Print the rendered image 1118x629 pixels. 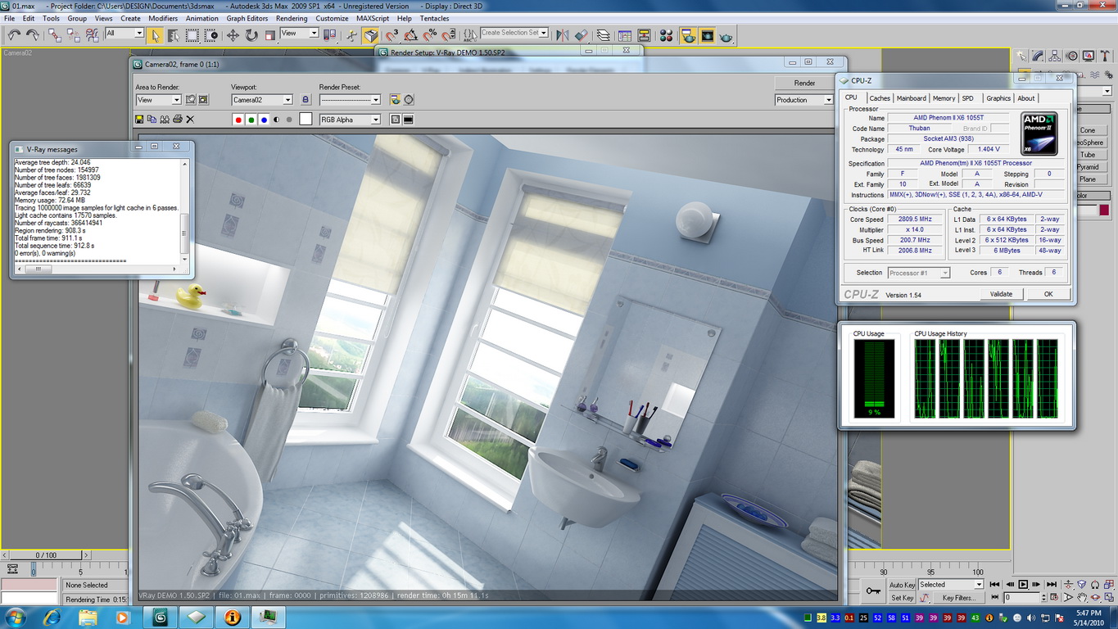(x=177, y=120)
